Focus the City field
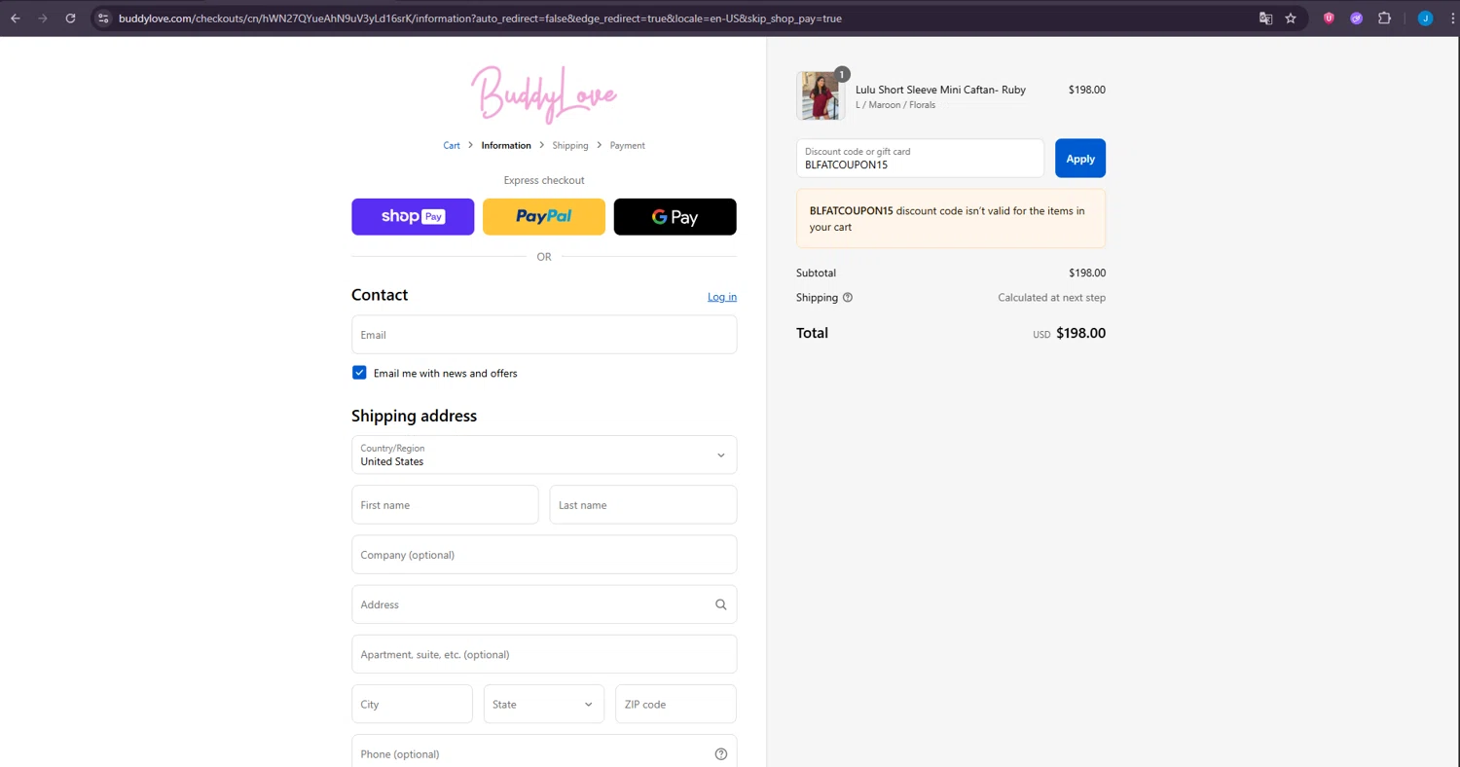Image resolution: width=1460 pixels, height=767 pixels. pyautogui.click(x=412, y=704)
